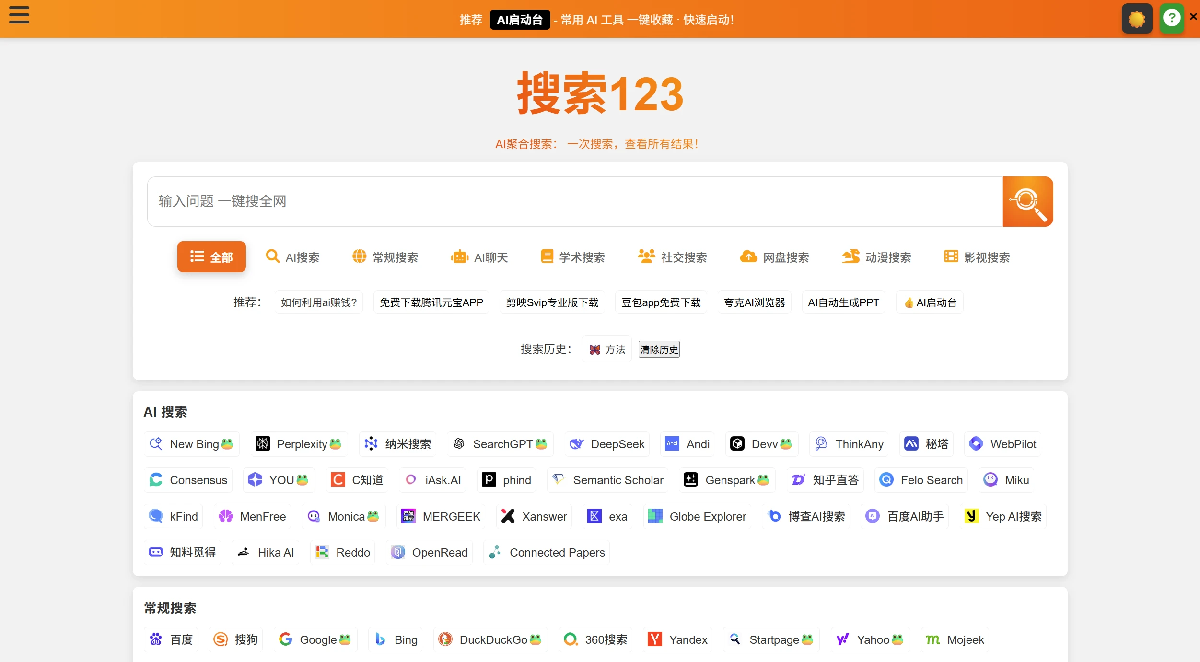Open recommendation AI自动生成PPT
This screenshot has width=1200, height=662.
click(844, 302)
